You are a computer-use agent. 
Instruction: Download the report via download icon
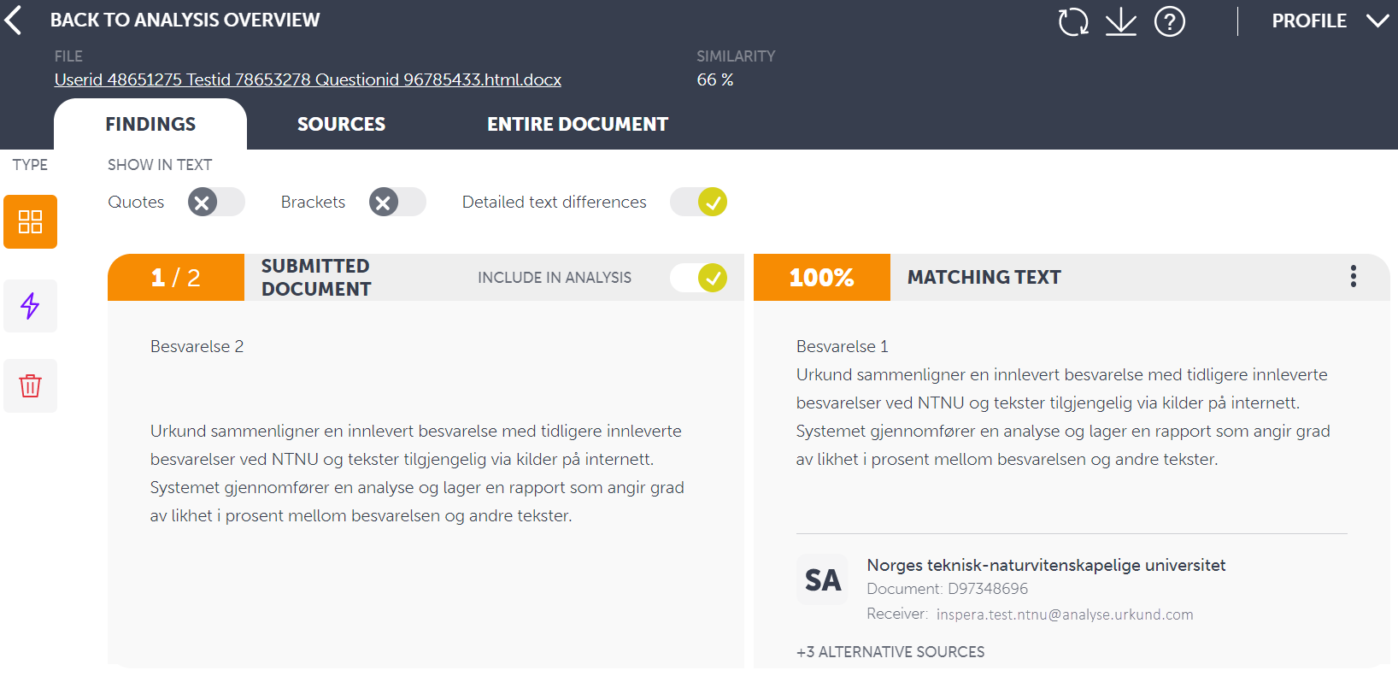tap(1121, 21)
